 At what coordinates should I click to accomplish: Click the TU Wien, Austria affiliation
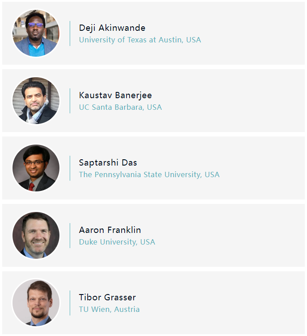109,309
